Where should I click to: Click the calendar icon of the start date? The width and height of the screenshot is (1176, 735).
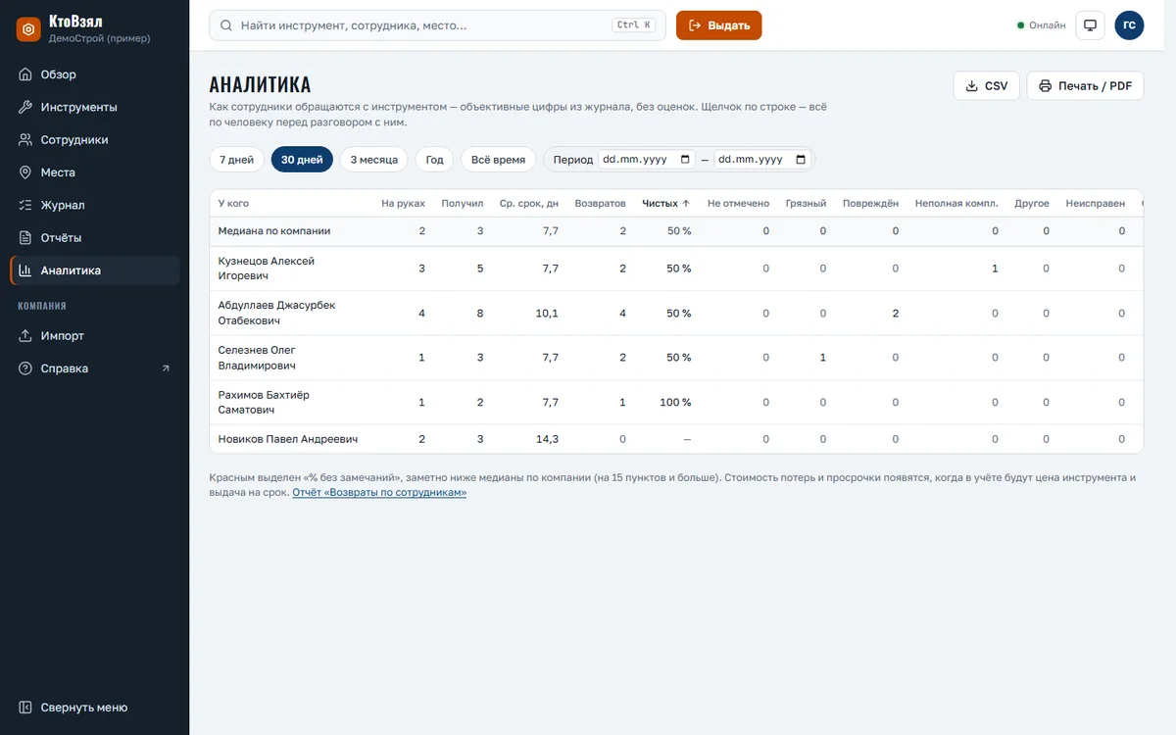pos(685,160)
